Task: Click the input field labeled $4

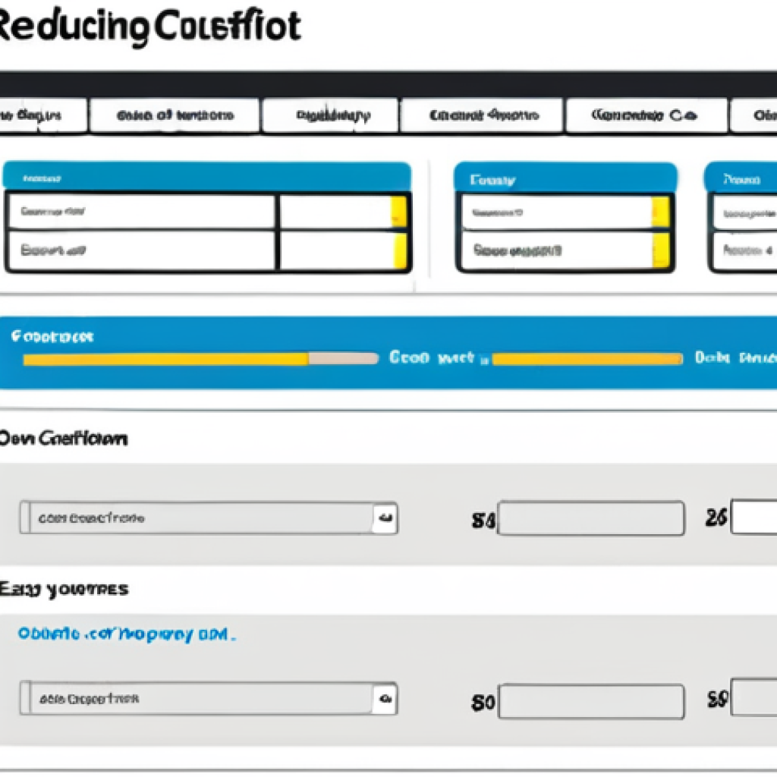Action: click(x=591, y=517)
